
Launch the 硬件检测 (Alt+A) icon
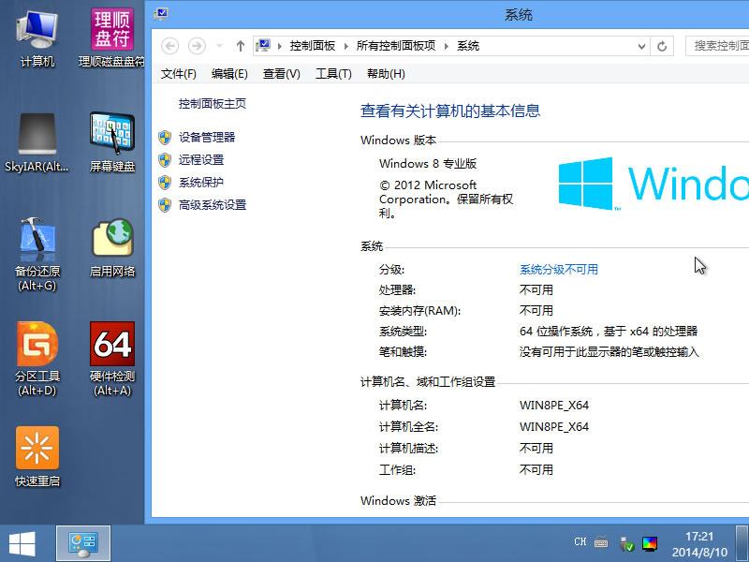coord(112,360)
